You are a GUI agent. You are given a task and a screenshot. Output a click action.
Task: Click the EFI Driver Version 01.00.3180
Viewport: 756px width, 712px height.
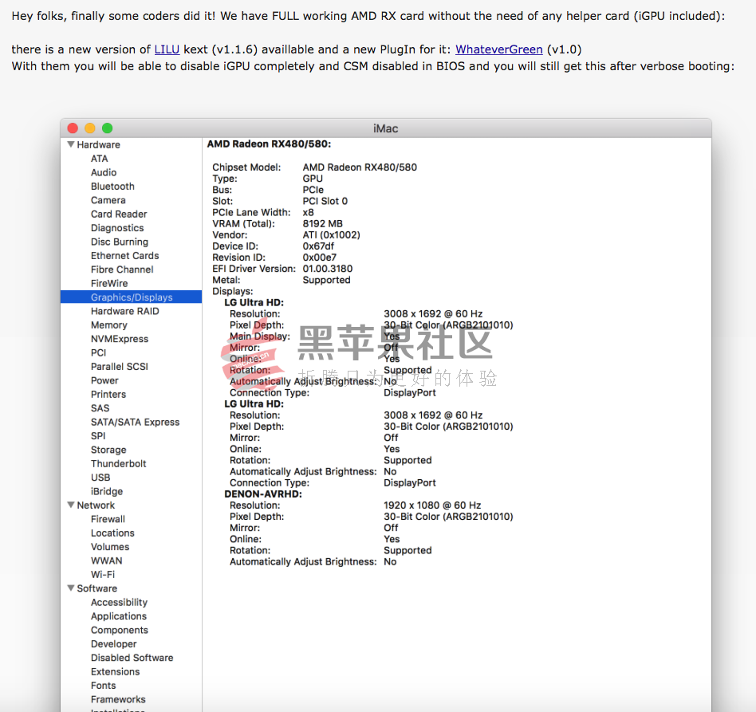coord(328,269)
